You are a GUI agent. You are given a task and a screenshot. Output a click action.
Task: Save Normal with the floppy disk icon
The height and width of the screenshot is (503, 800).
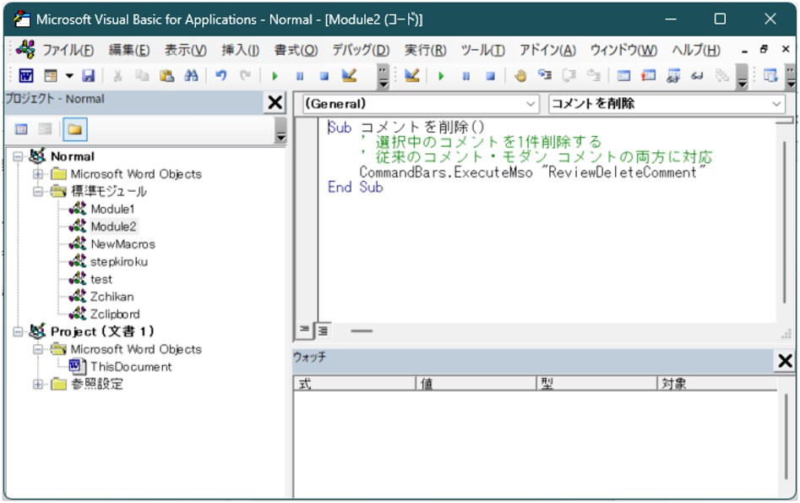89,75
